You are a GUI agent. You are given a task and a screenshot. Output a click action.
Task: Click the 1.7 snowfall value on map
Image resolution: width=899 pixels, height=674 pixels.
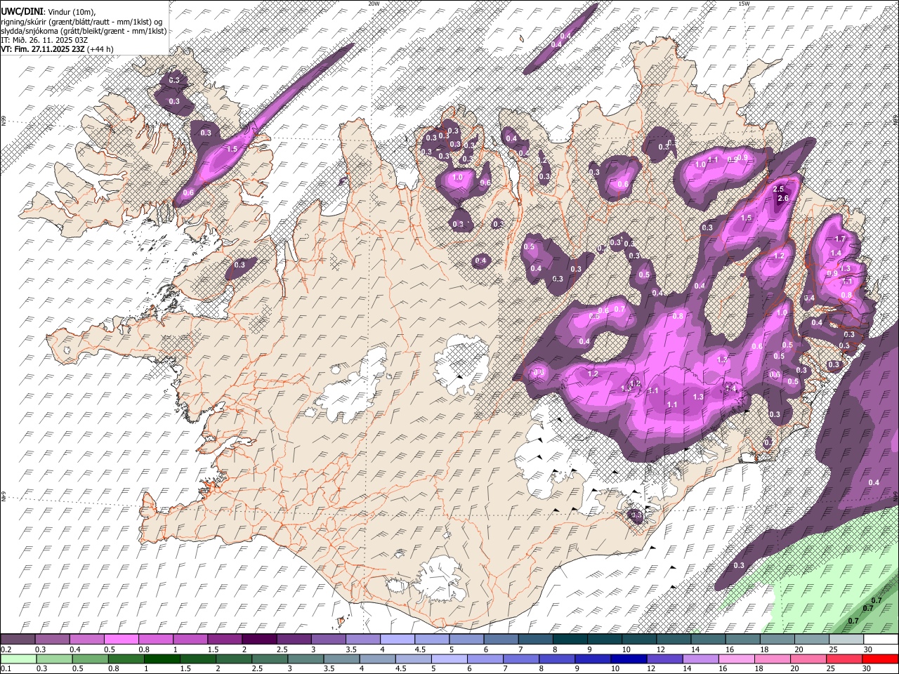tap(840, 239)
